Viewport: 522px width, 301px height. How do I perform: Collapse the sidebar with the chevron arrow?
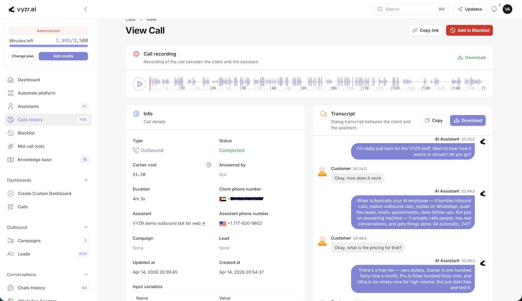(x=85, y=9)
